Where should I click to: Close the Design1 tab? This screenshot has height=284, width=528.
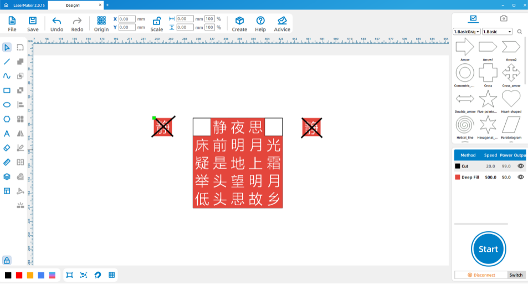(100, 5)
